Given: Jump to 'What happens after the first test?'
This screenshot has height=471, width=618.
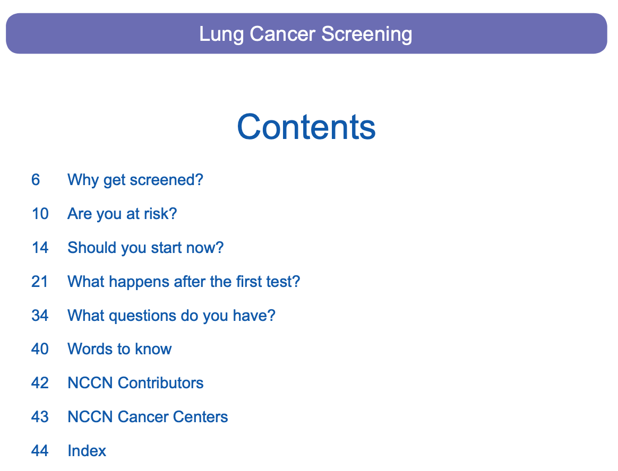Looking at the screenshot, I should pyautogui.click(x=184, y=281).
